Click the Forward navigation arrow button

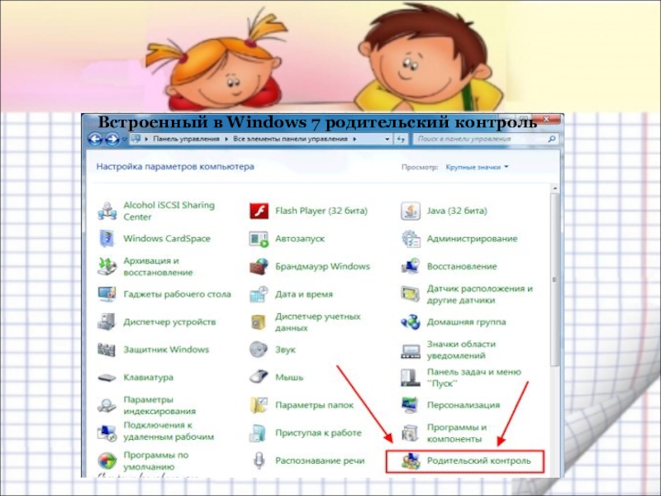[x=112, y=139]
